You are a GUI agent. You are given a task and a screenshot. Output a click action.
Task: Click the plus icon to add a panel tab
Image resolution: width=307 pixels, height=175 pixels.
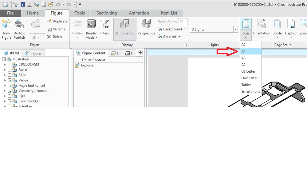140,53
